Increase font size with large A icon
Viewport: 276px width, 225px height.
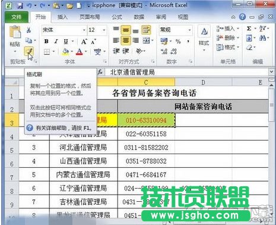(x=84, y=42)
